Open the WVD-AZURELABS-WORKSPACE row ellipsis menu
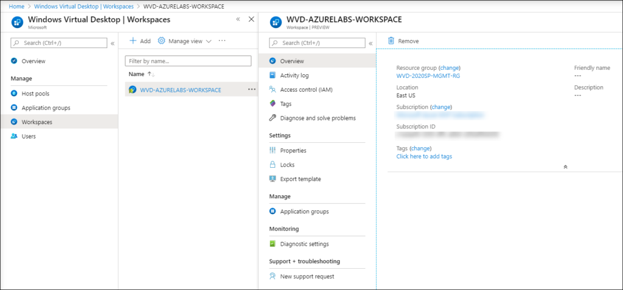This screenshot has width=623, height=290. (251, 89)
